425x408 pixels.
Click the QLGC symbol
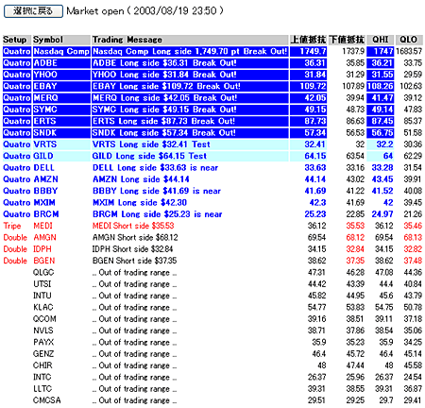43,272
